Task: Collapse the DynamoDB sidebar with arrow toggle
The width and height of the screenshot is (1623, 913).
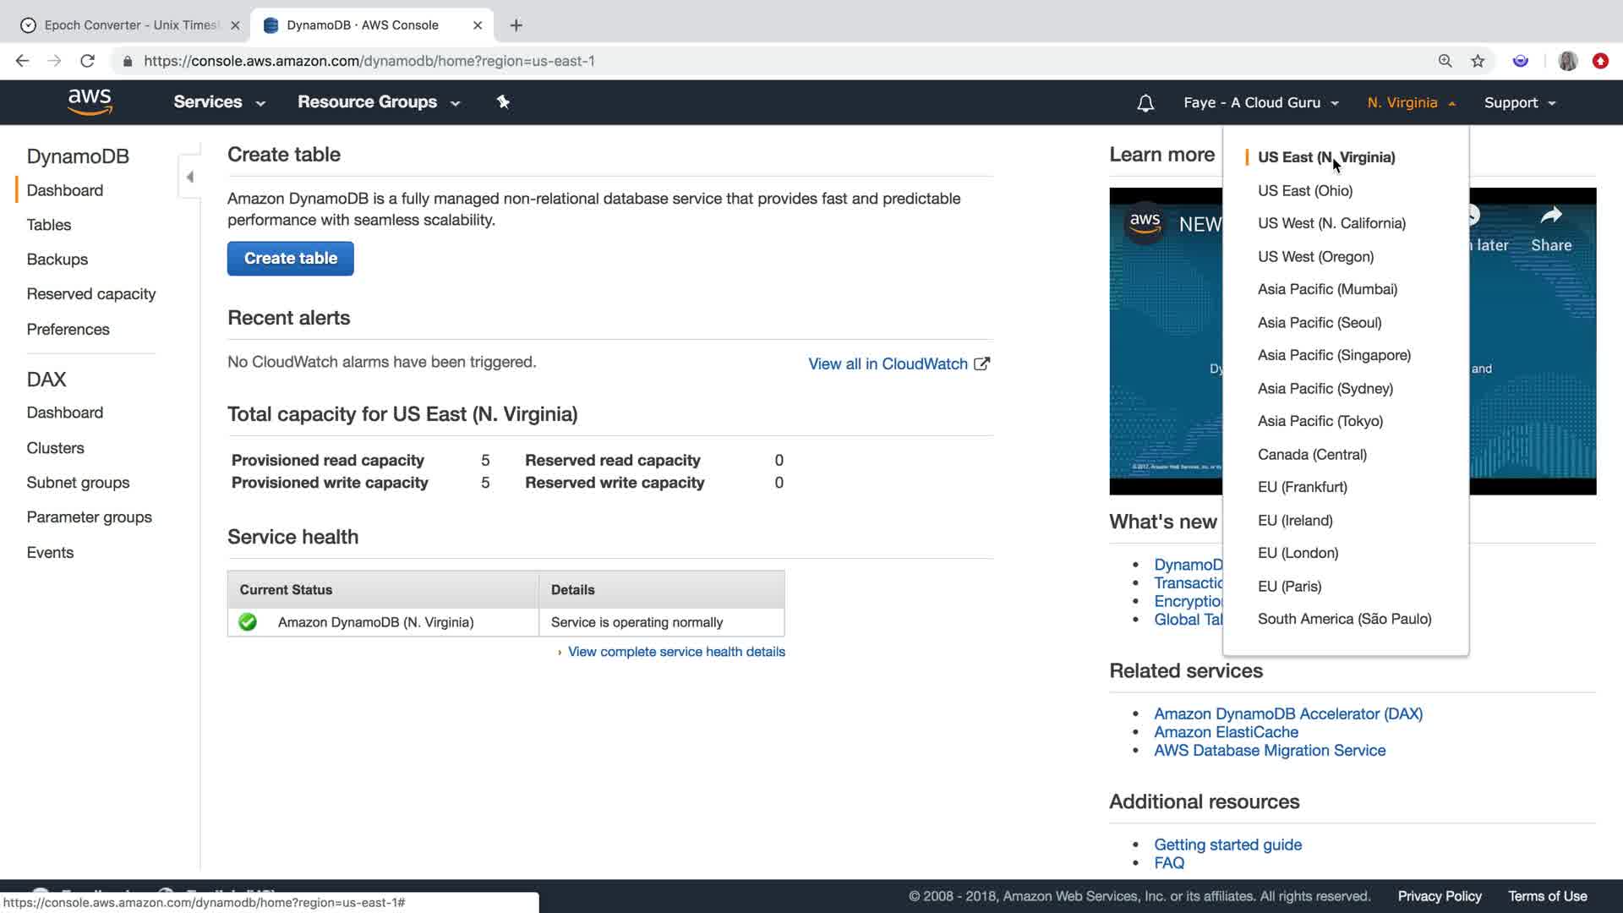Action: coord(189,177)
